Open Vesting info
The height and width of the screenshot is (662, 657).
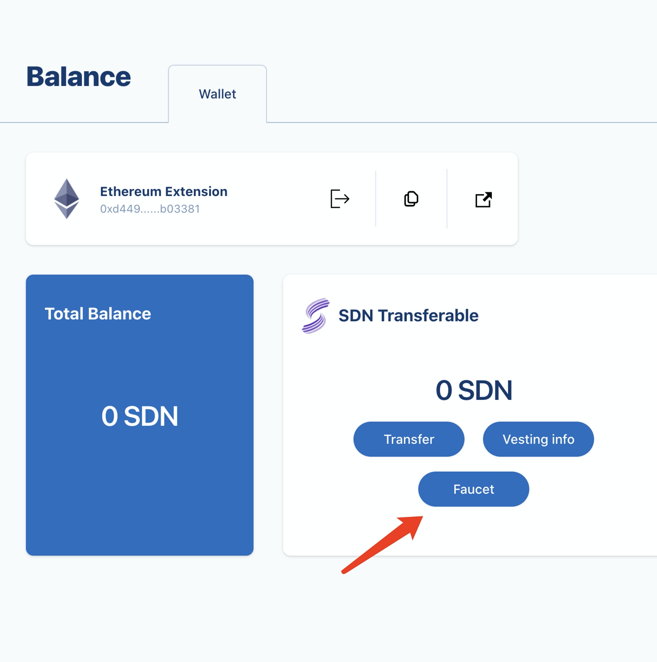point(538,439)
